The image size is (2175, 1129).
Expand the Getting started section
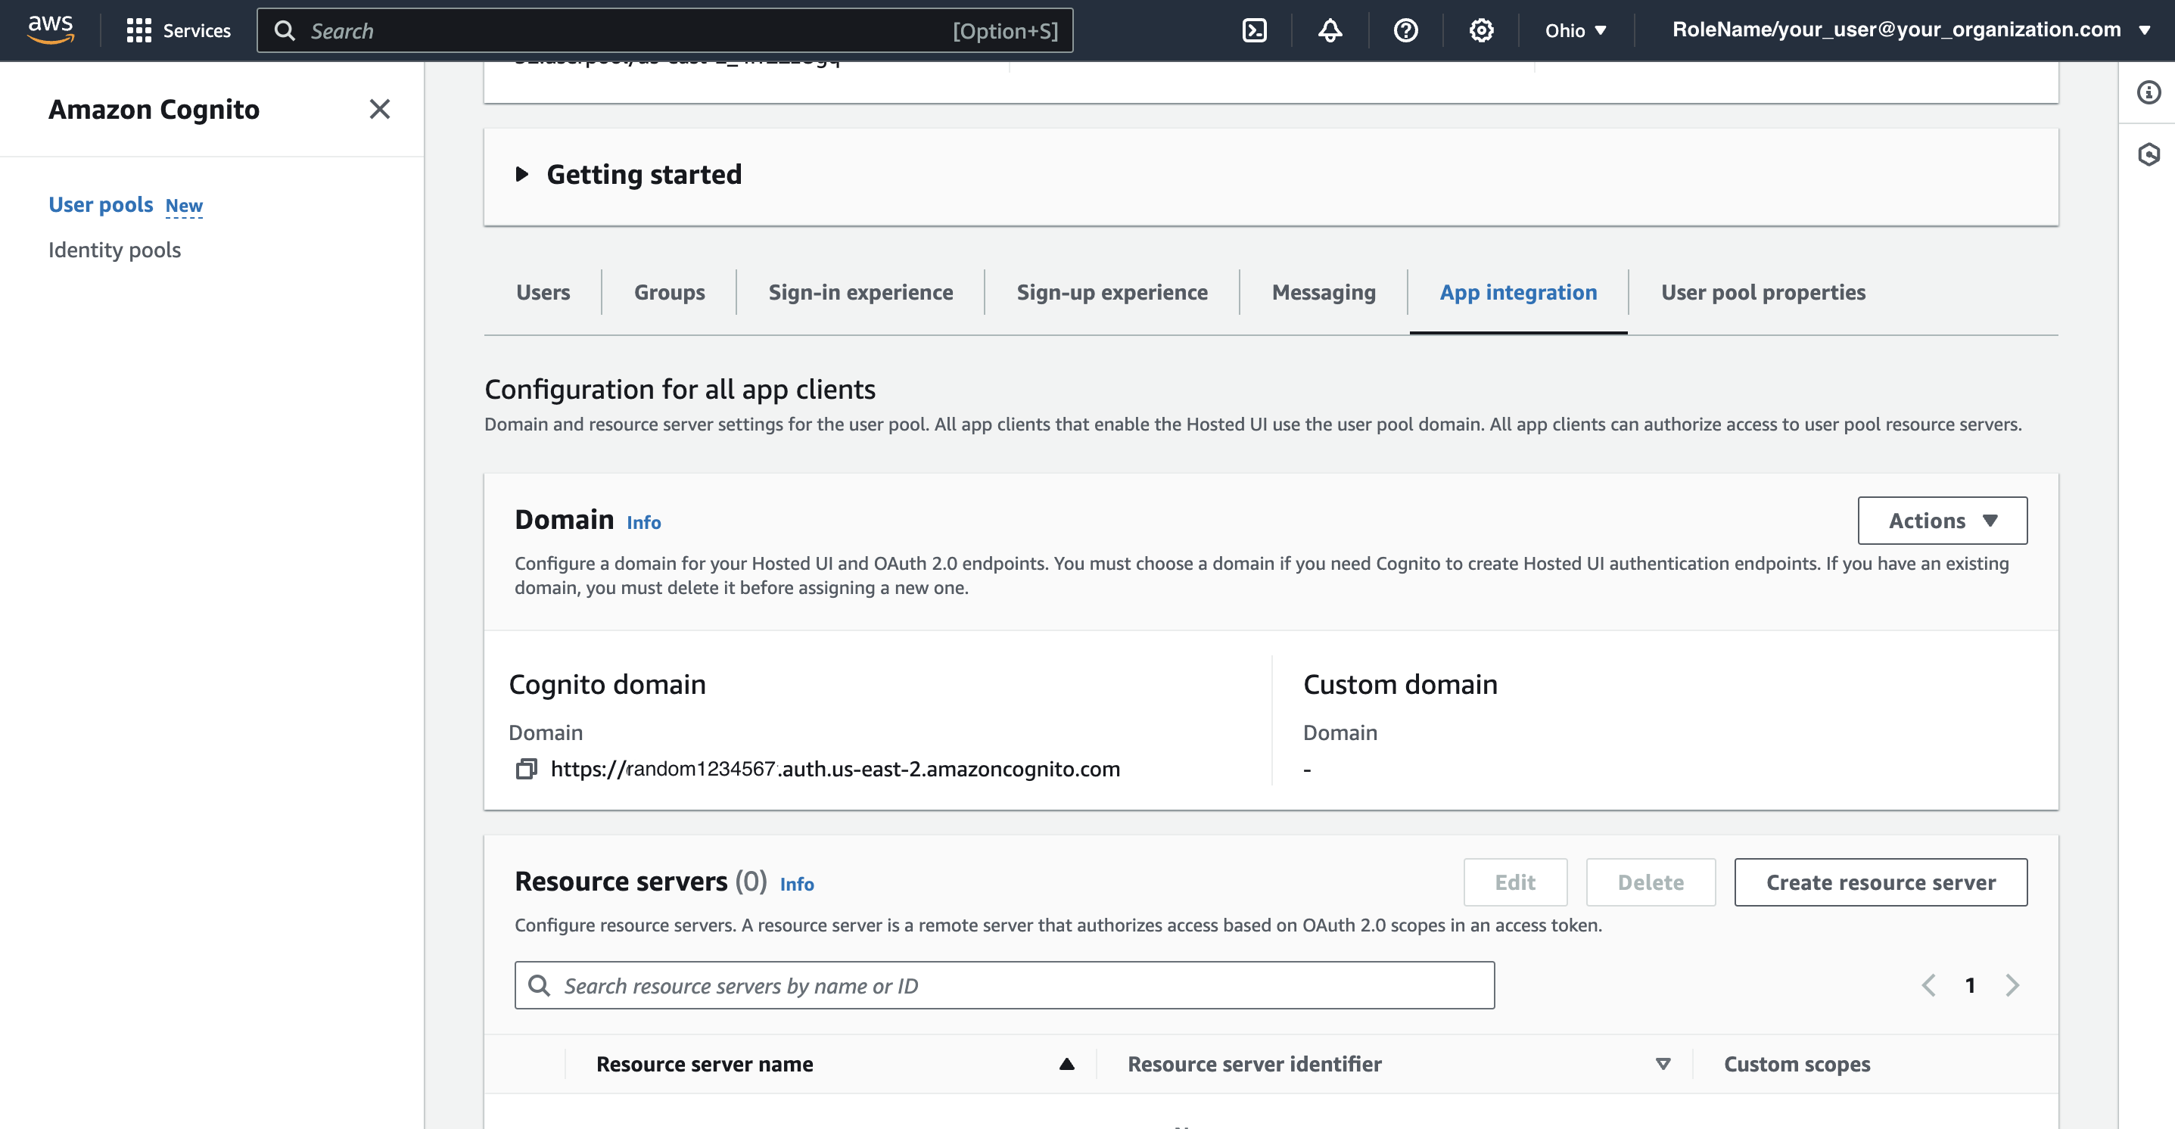point(521,175)
